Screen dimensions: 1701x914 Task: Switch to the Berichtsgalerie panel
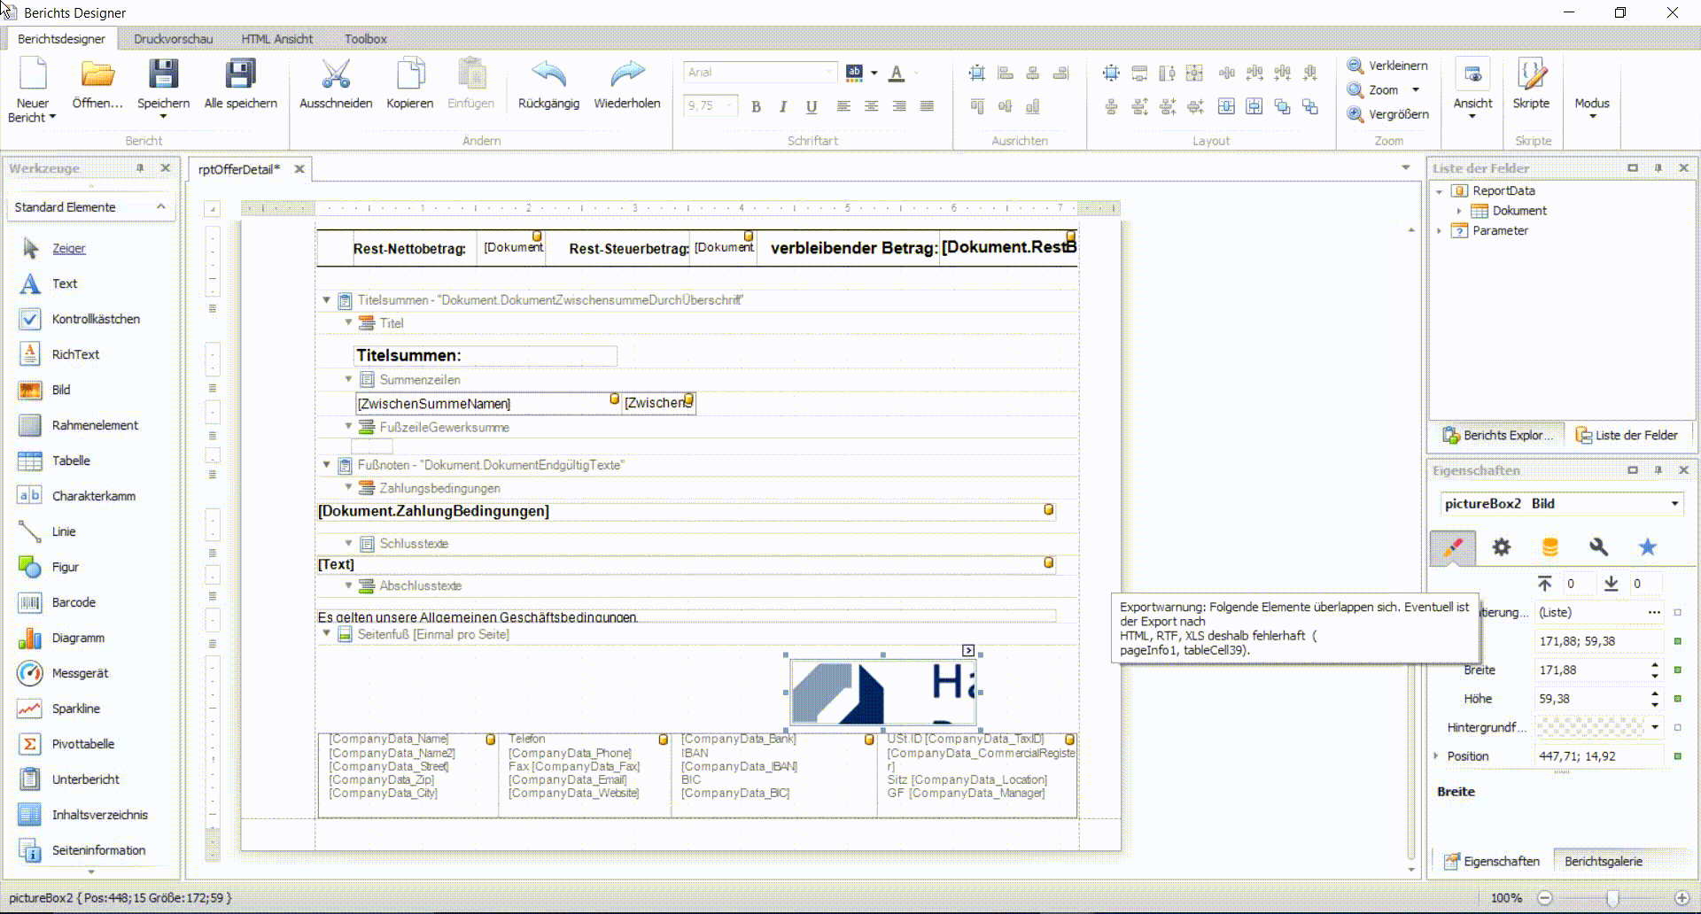pyautogui.click(x=1603, y=861)
